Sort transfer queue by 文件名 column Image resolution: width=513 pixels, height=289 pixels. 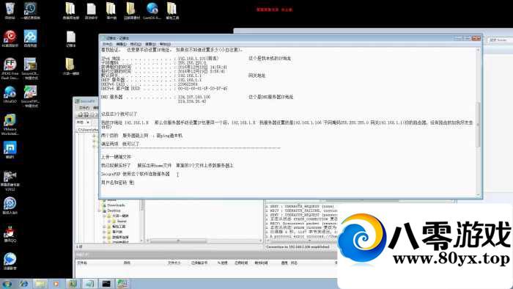point(82,263)
